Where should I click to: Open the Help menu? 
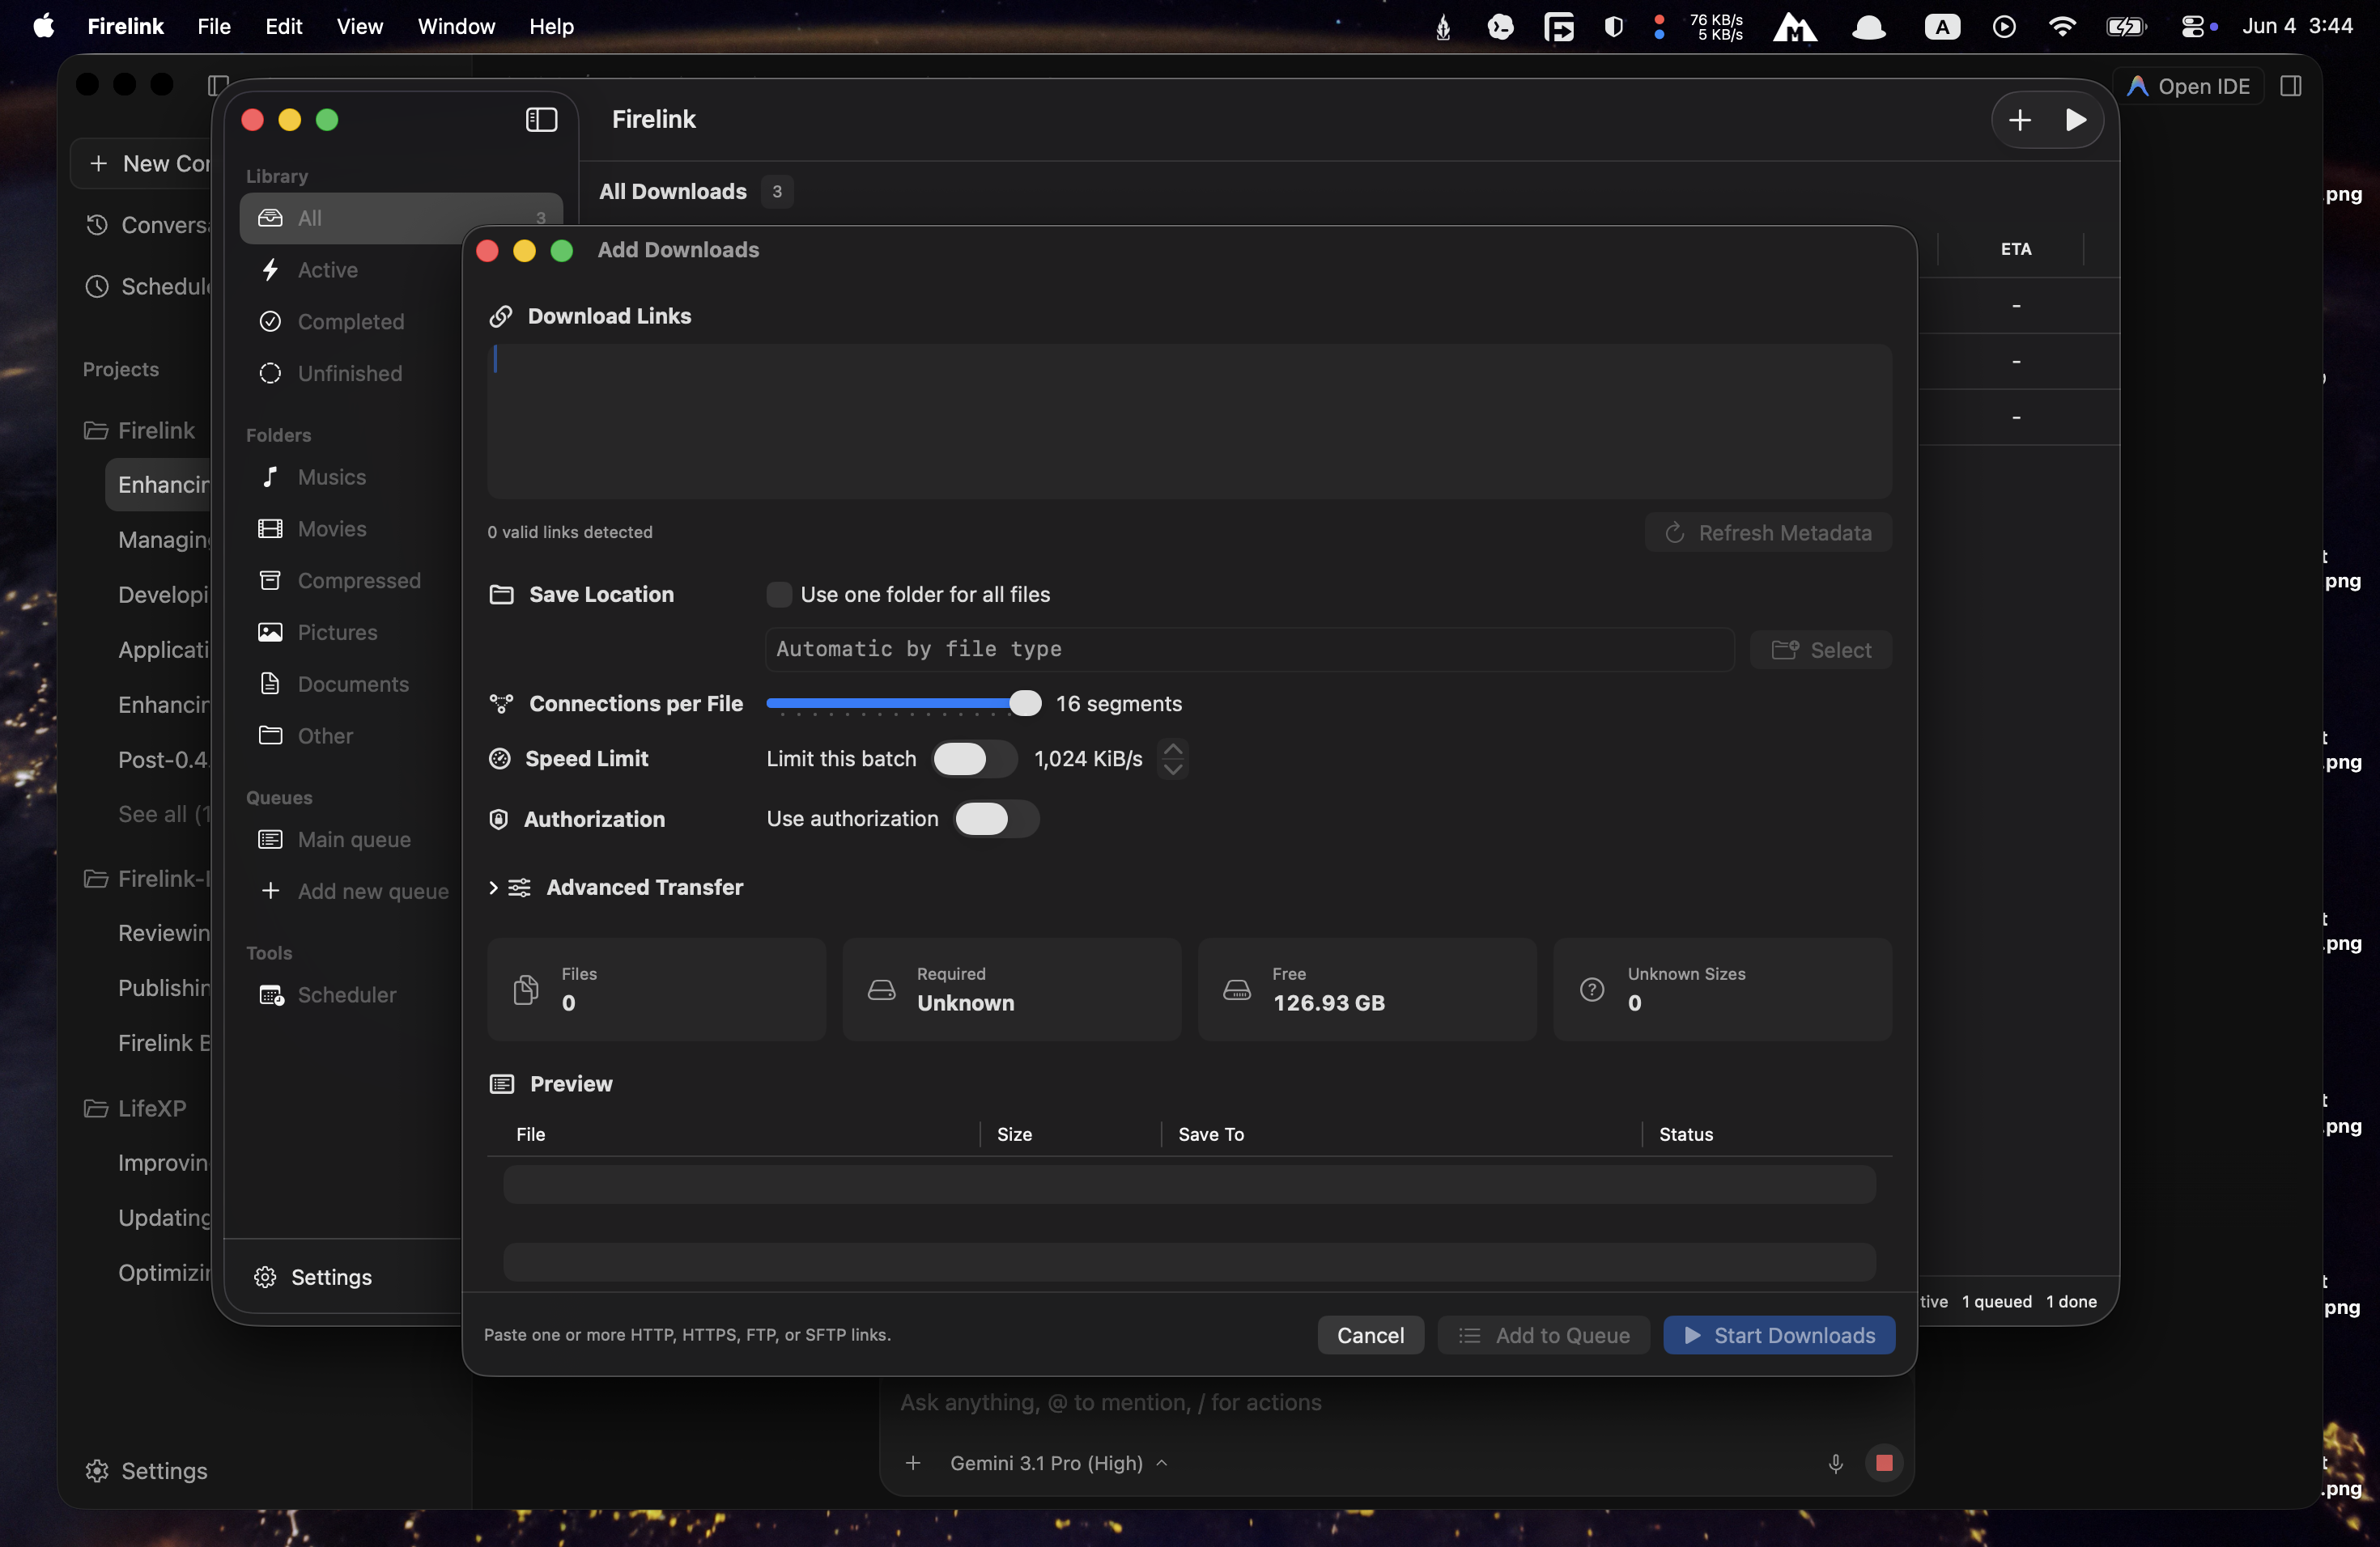551,26
